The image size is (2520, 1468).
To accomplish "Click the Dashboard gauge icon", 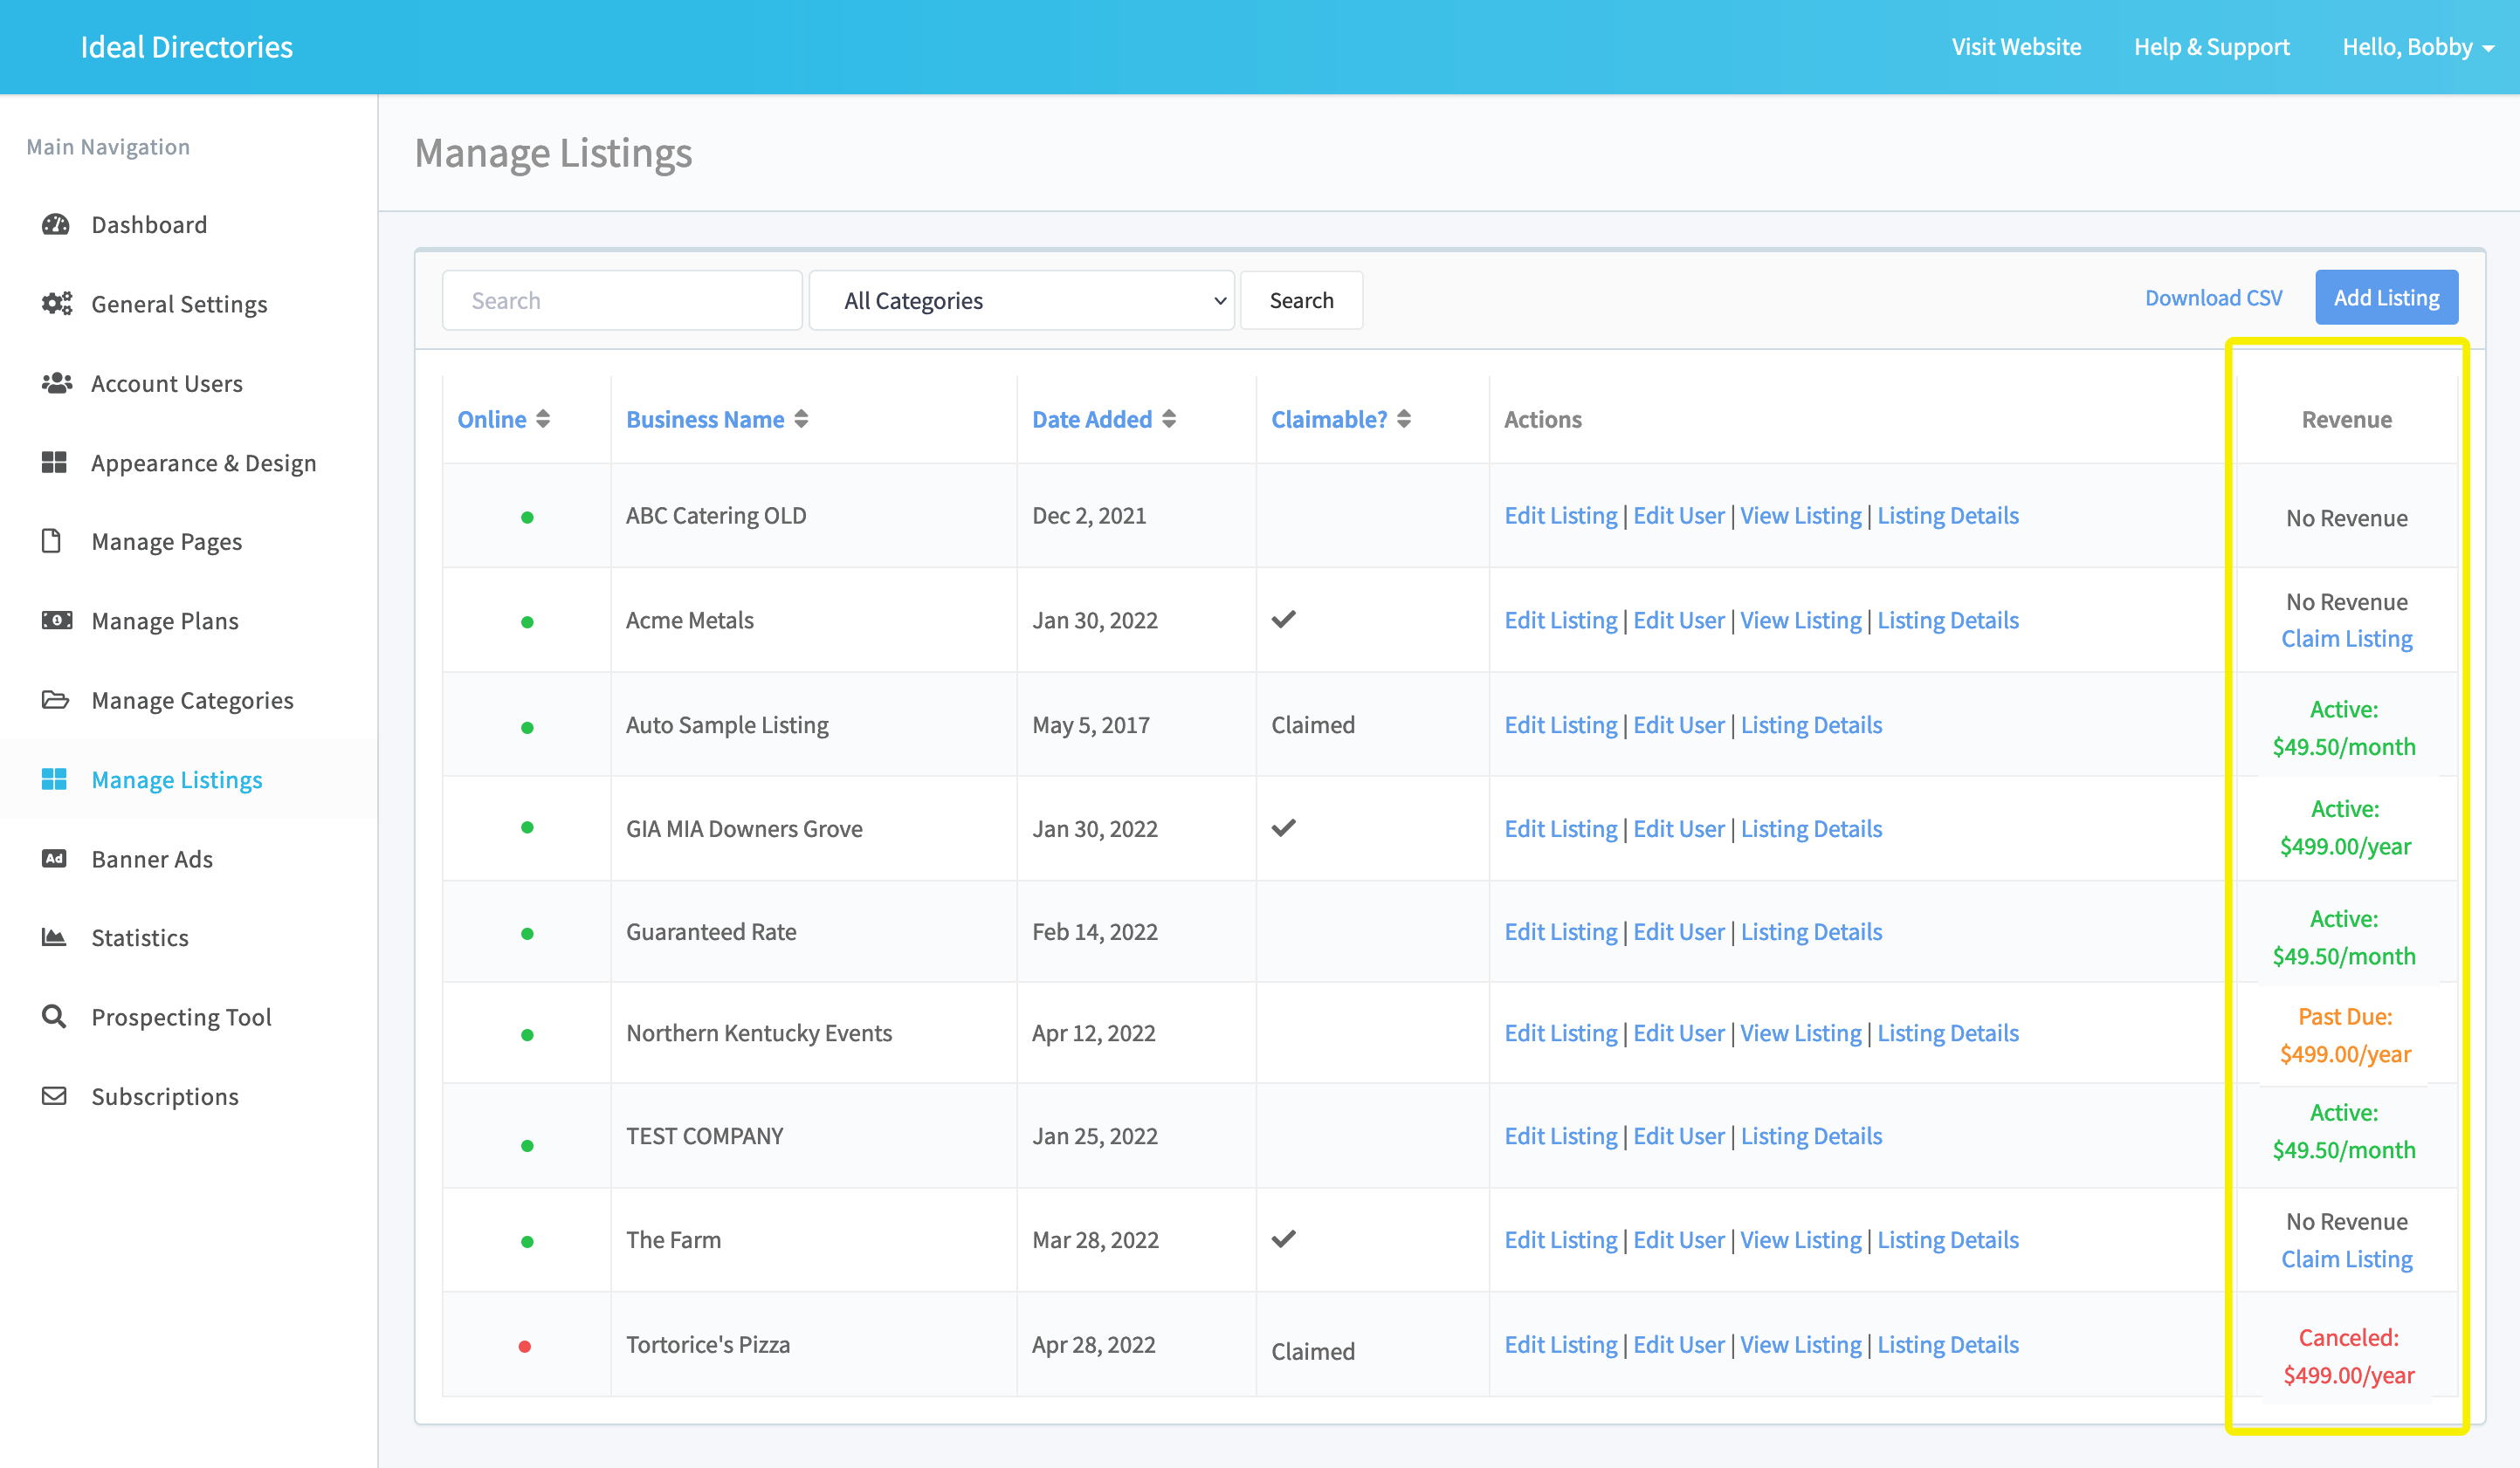I will point(55,223).
